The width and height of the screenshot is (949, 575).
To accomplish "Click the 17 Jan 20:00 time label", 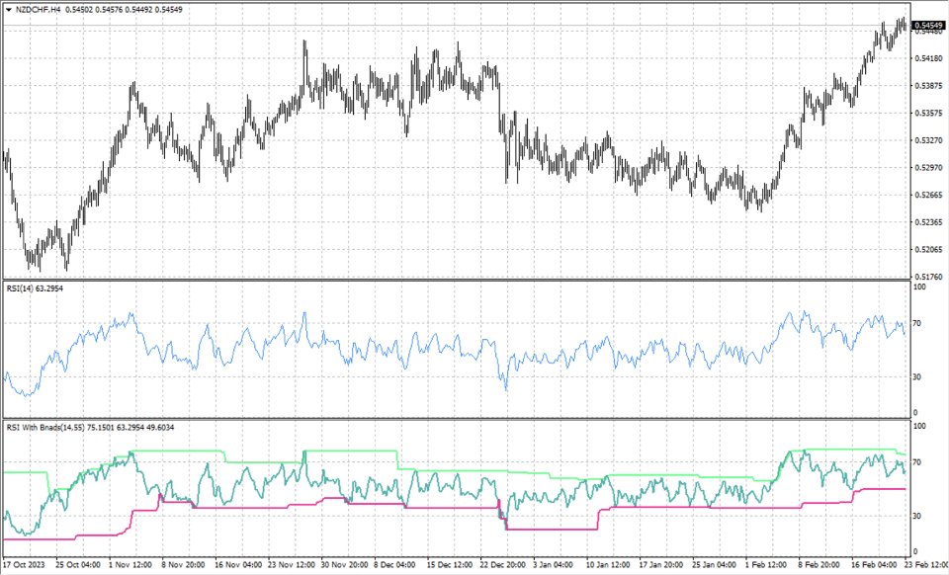I will [x=662, y=564].
